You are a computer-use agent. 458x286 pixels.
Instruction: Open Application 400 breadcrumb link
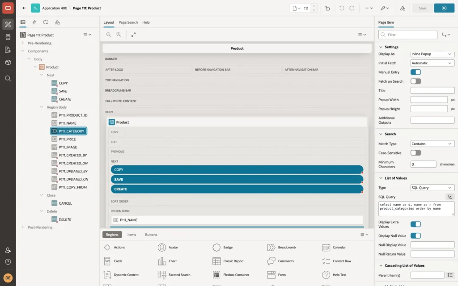pyautogui.click(x=55, y=8)
